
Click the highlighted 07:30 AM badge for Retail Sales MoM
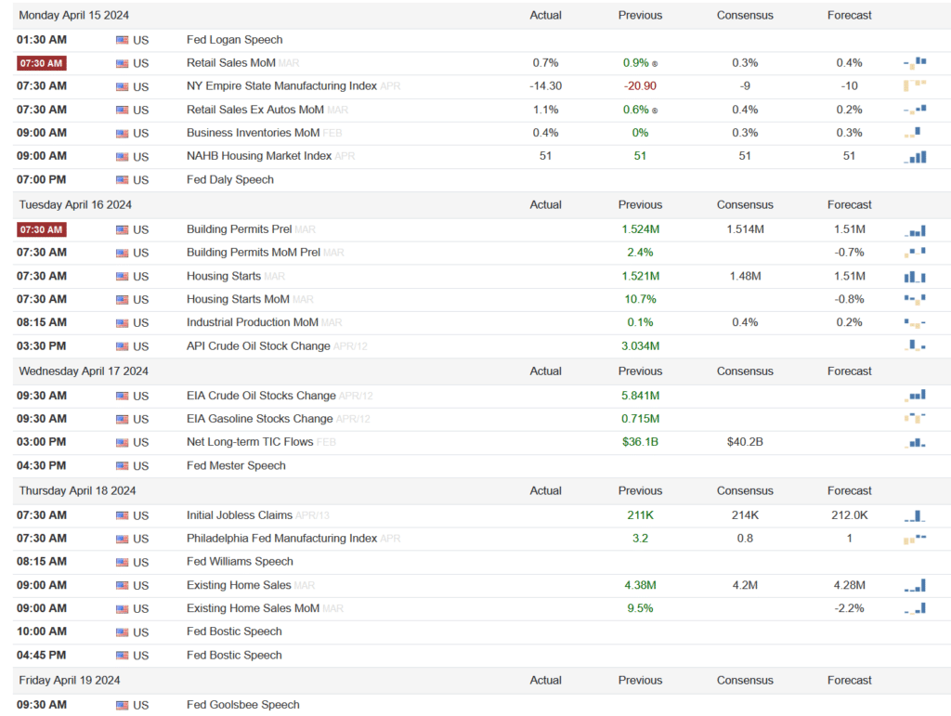click(41, 63)
